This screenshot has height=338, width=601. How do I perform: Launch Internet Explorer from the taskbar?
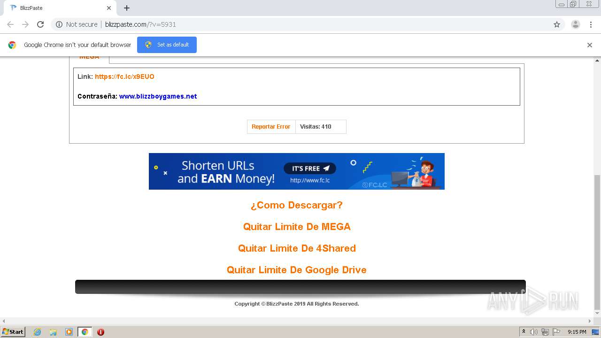pyautogui.click(x=37, y=332)
